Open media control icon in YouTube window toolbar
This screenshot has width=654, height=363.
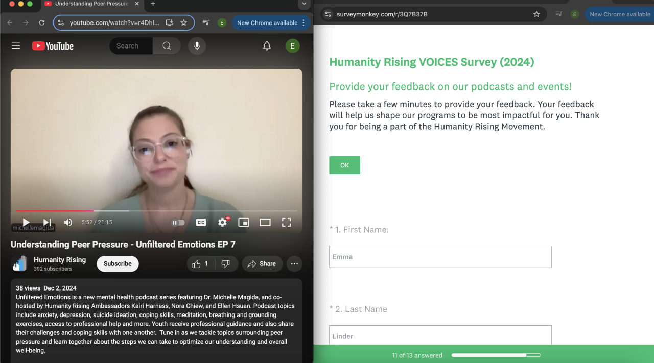coord(206,23)
